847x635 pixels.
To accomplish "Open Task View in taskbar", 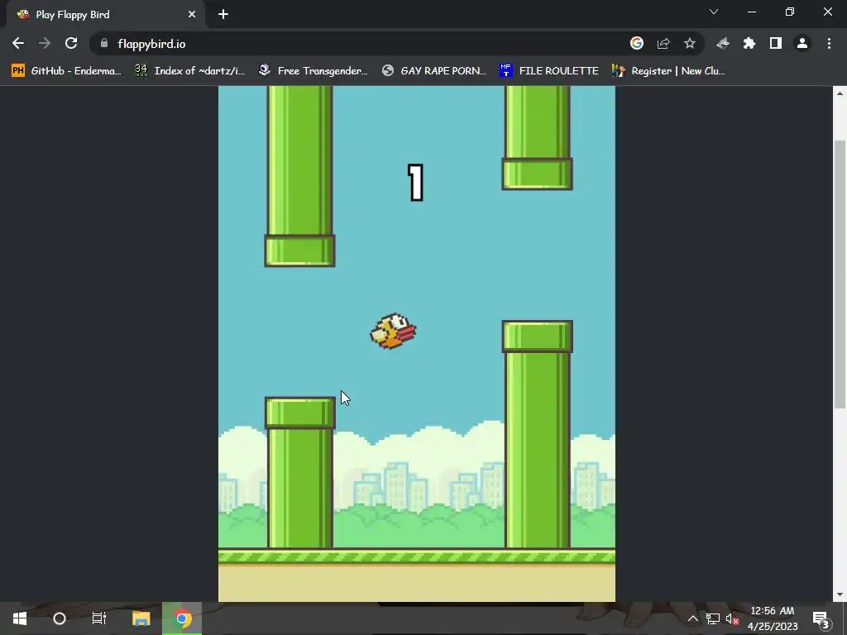I will tap(99, 618).
